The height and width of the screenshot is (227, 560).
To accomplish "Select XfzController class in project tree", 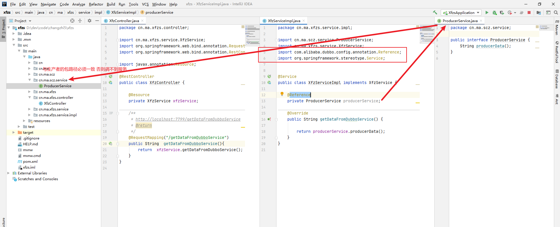I will tap(55, 103).
